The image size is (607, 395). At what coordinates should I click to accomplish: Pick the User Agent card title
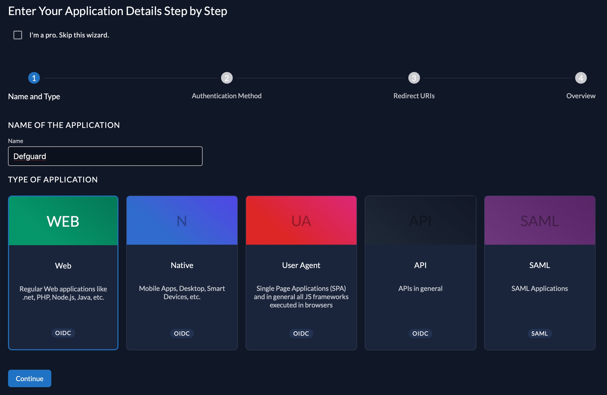pyautogui.click(x=301, y=265)
